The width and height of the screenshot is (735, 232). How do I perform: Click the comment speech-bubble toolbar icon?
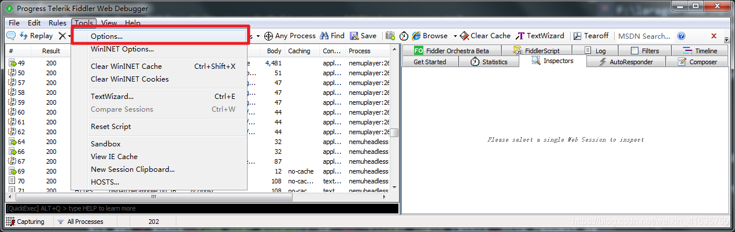pos(11,36)
